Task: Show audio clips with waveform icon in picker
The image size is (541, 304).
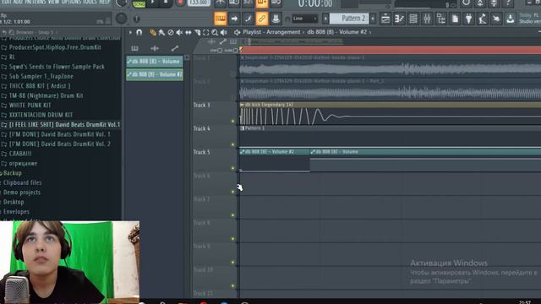Action: (x=155, y=48)
